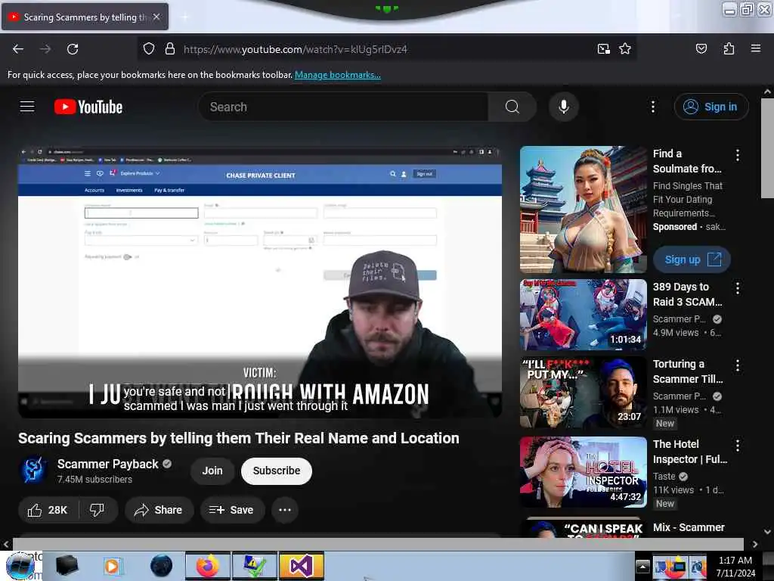Open picture-in-picture from address bar
774x581 pixels.
[604, 49]
